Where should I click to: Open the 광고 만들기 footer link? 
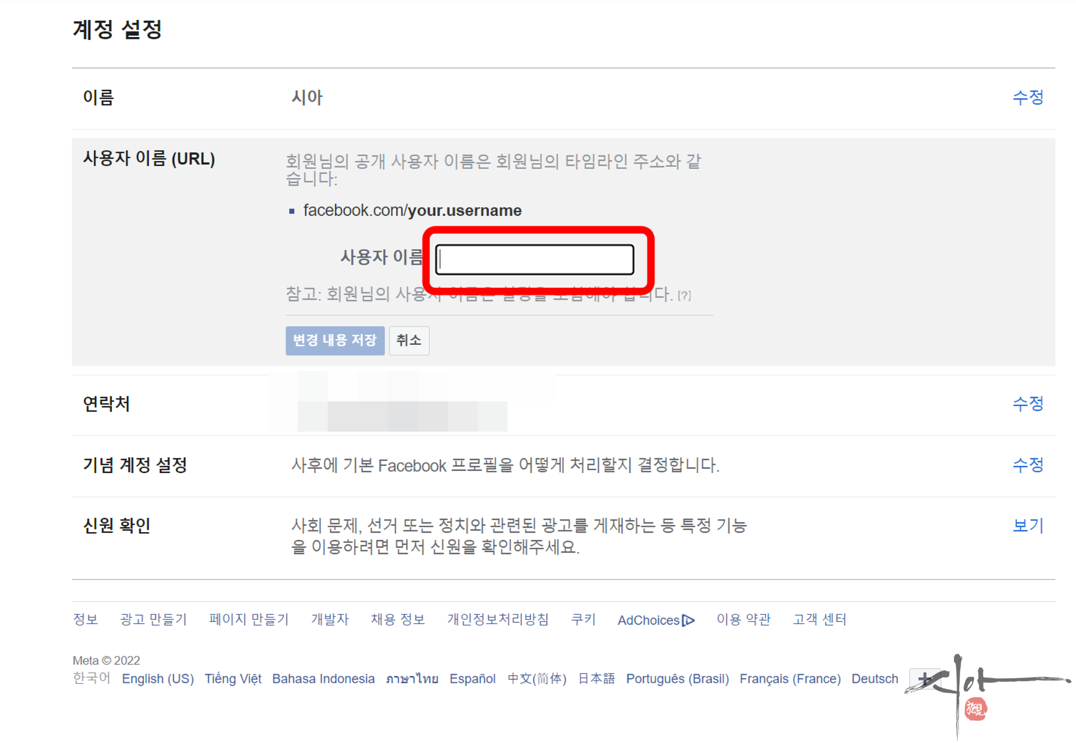tap(153, 620)
